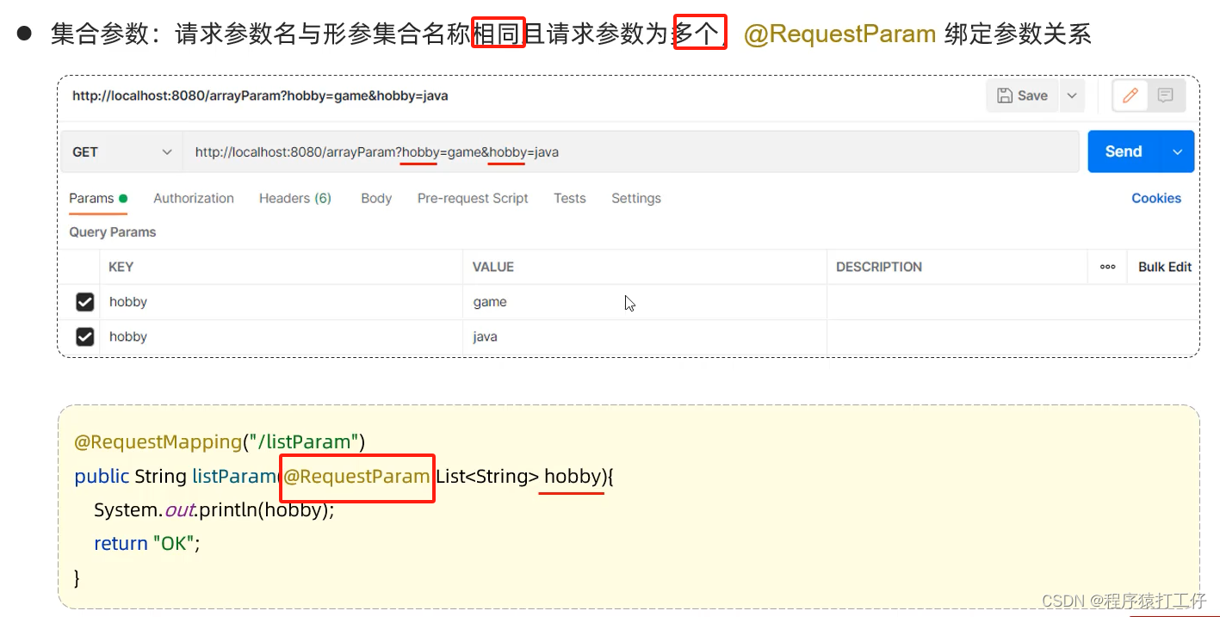The width and height of the screenshot is (1220, 617).
Task: Open the Save options dropdown arrow
Action: coord(1072,96)
